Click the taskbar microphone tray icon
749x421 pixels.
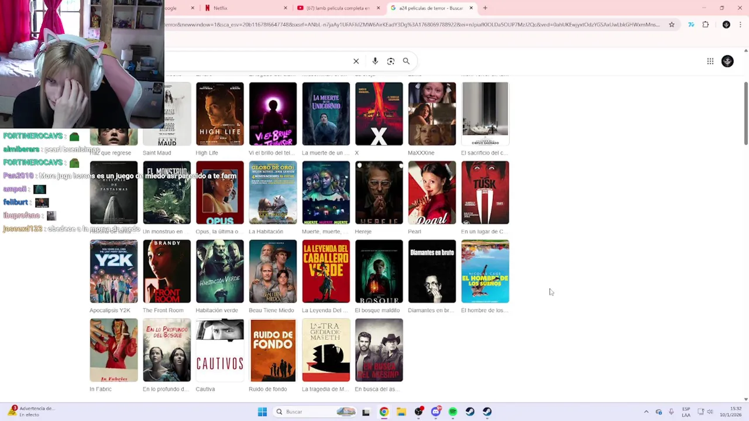click(671, 412)
